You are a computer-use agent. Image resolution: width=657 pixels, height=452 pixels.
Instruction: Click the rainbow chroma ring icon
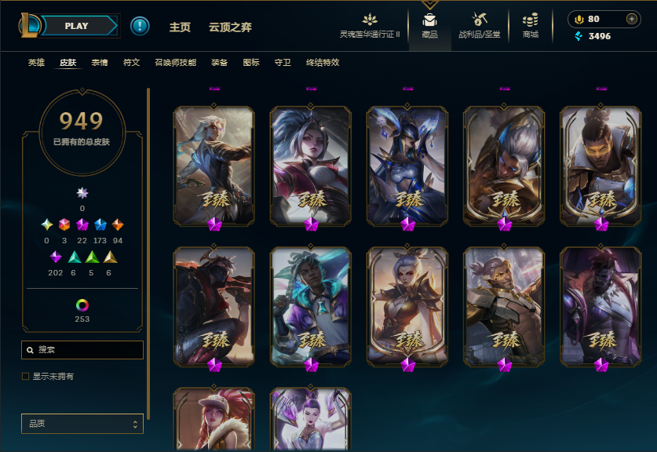point(82,305)
